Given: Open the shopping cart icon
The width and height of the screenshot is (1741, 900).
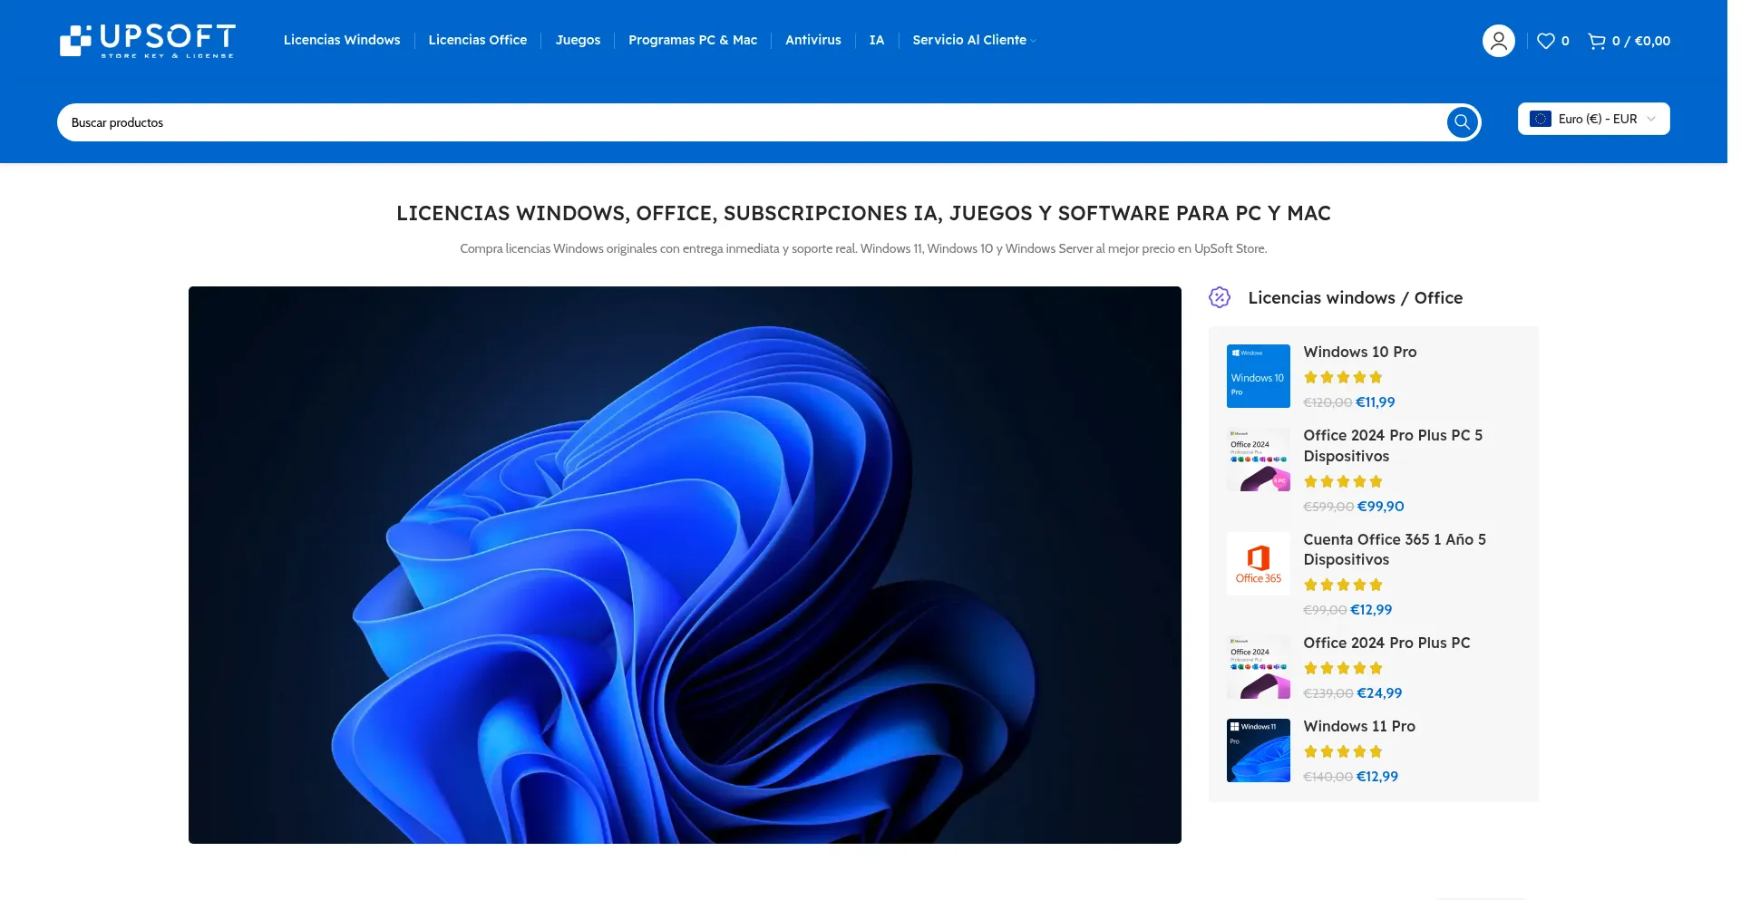Looking at the screenshot, I should [x=1596, y=41].
